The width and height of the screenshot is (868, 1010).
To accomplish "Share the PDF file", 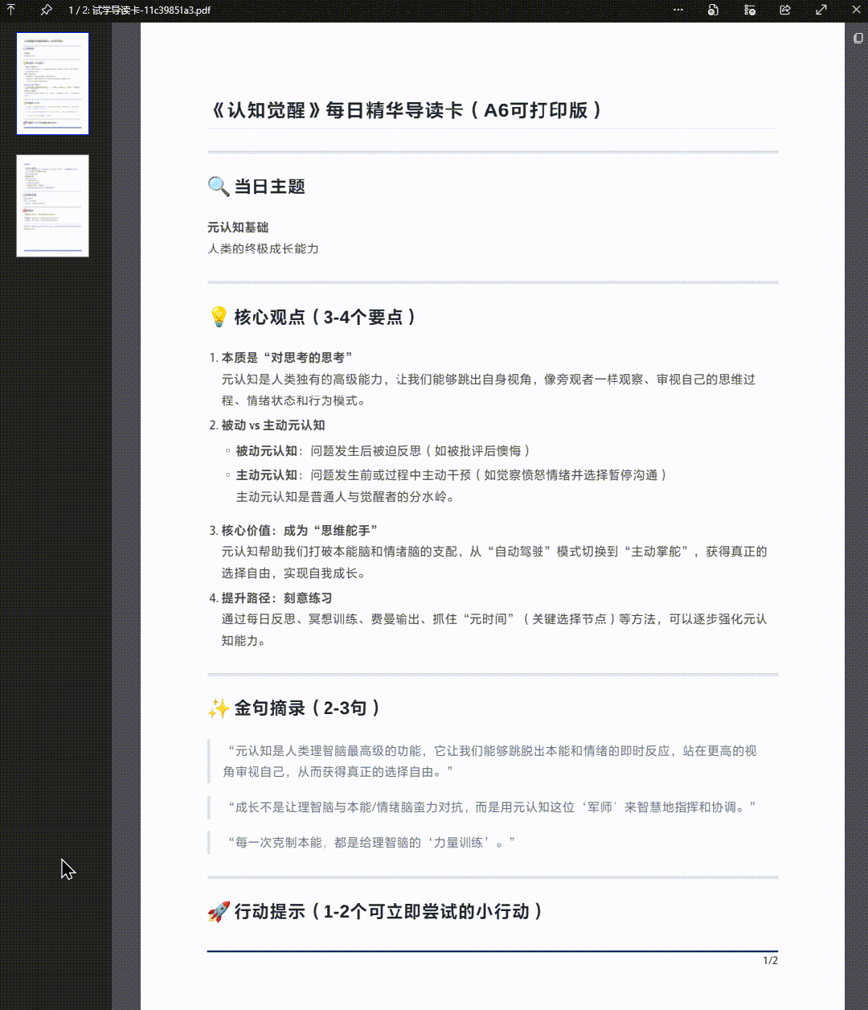I will coord(784,10).
